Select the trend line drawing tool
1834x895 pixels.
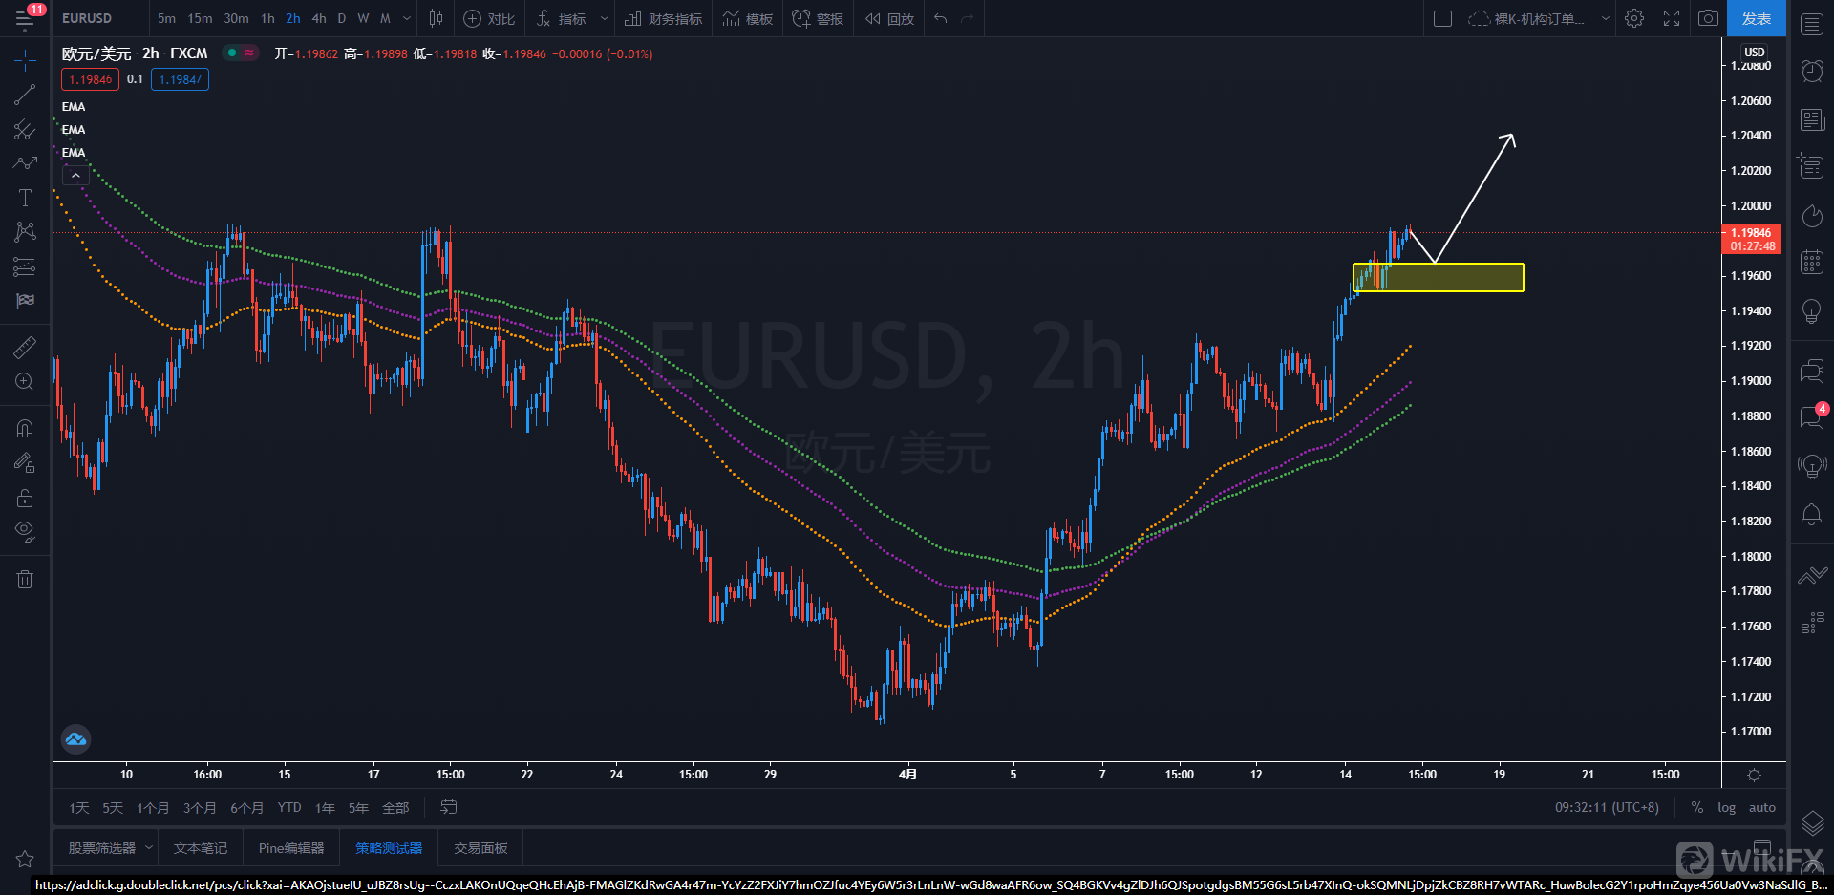pyautogui.click(x=25, y=95)
